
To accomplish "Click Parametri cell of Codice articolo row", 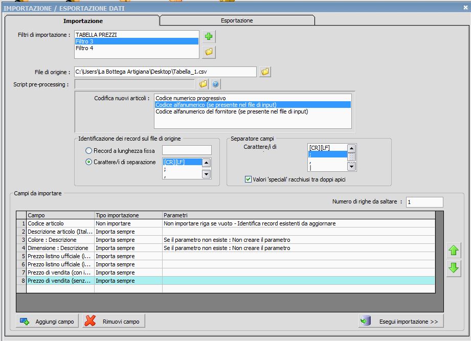I will (299, 223).
